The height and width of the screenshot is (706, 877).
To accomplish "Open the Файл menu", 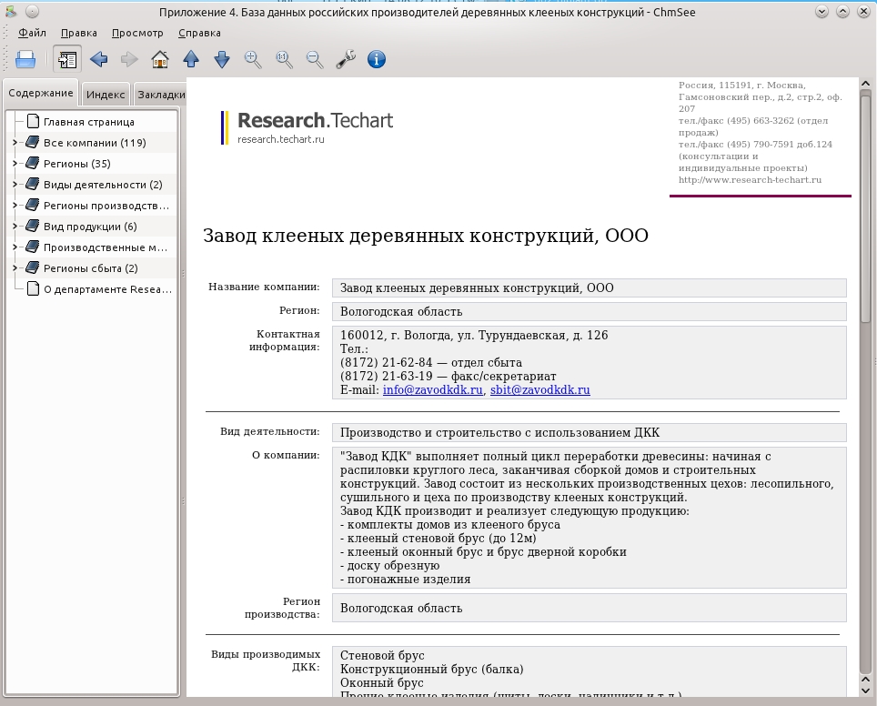I will click(x=32, y=33).
